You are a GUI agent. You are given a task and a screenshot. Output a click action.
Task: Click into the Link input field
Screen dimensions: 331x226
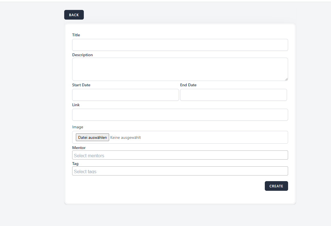(180, 115)
